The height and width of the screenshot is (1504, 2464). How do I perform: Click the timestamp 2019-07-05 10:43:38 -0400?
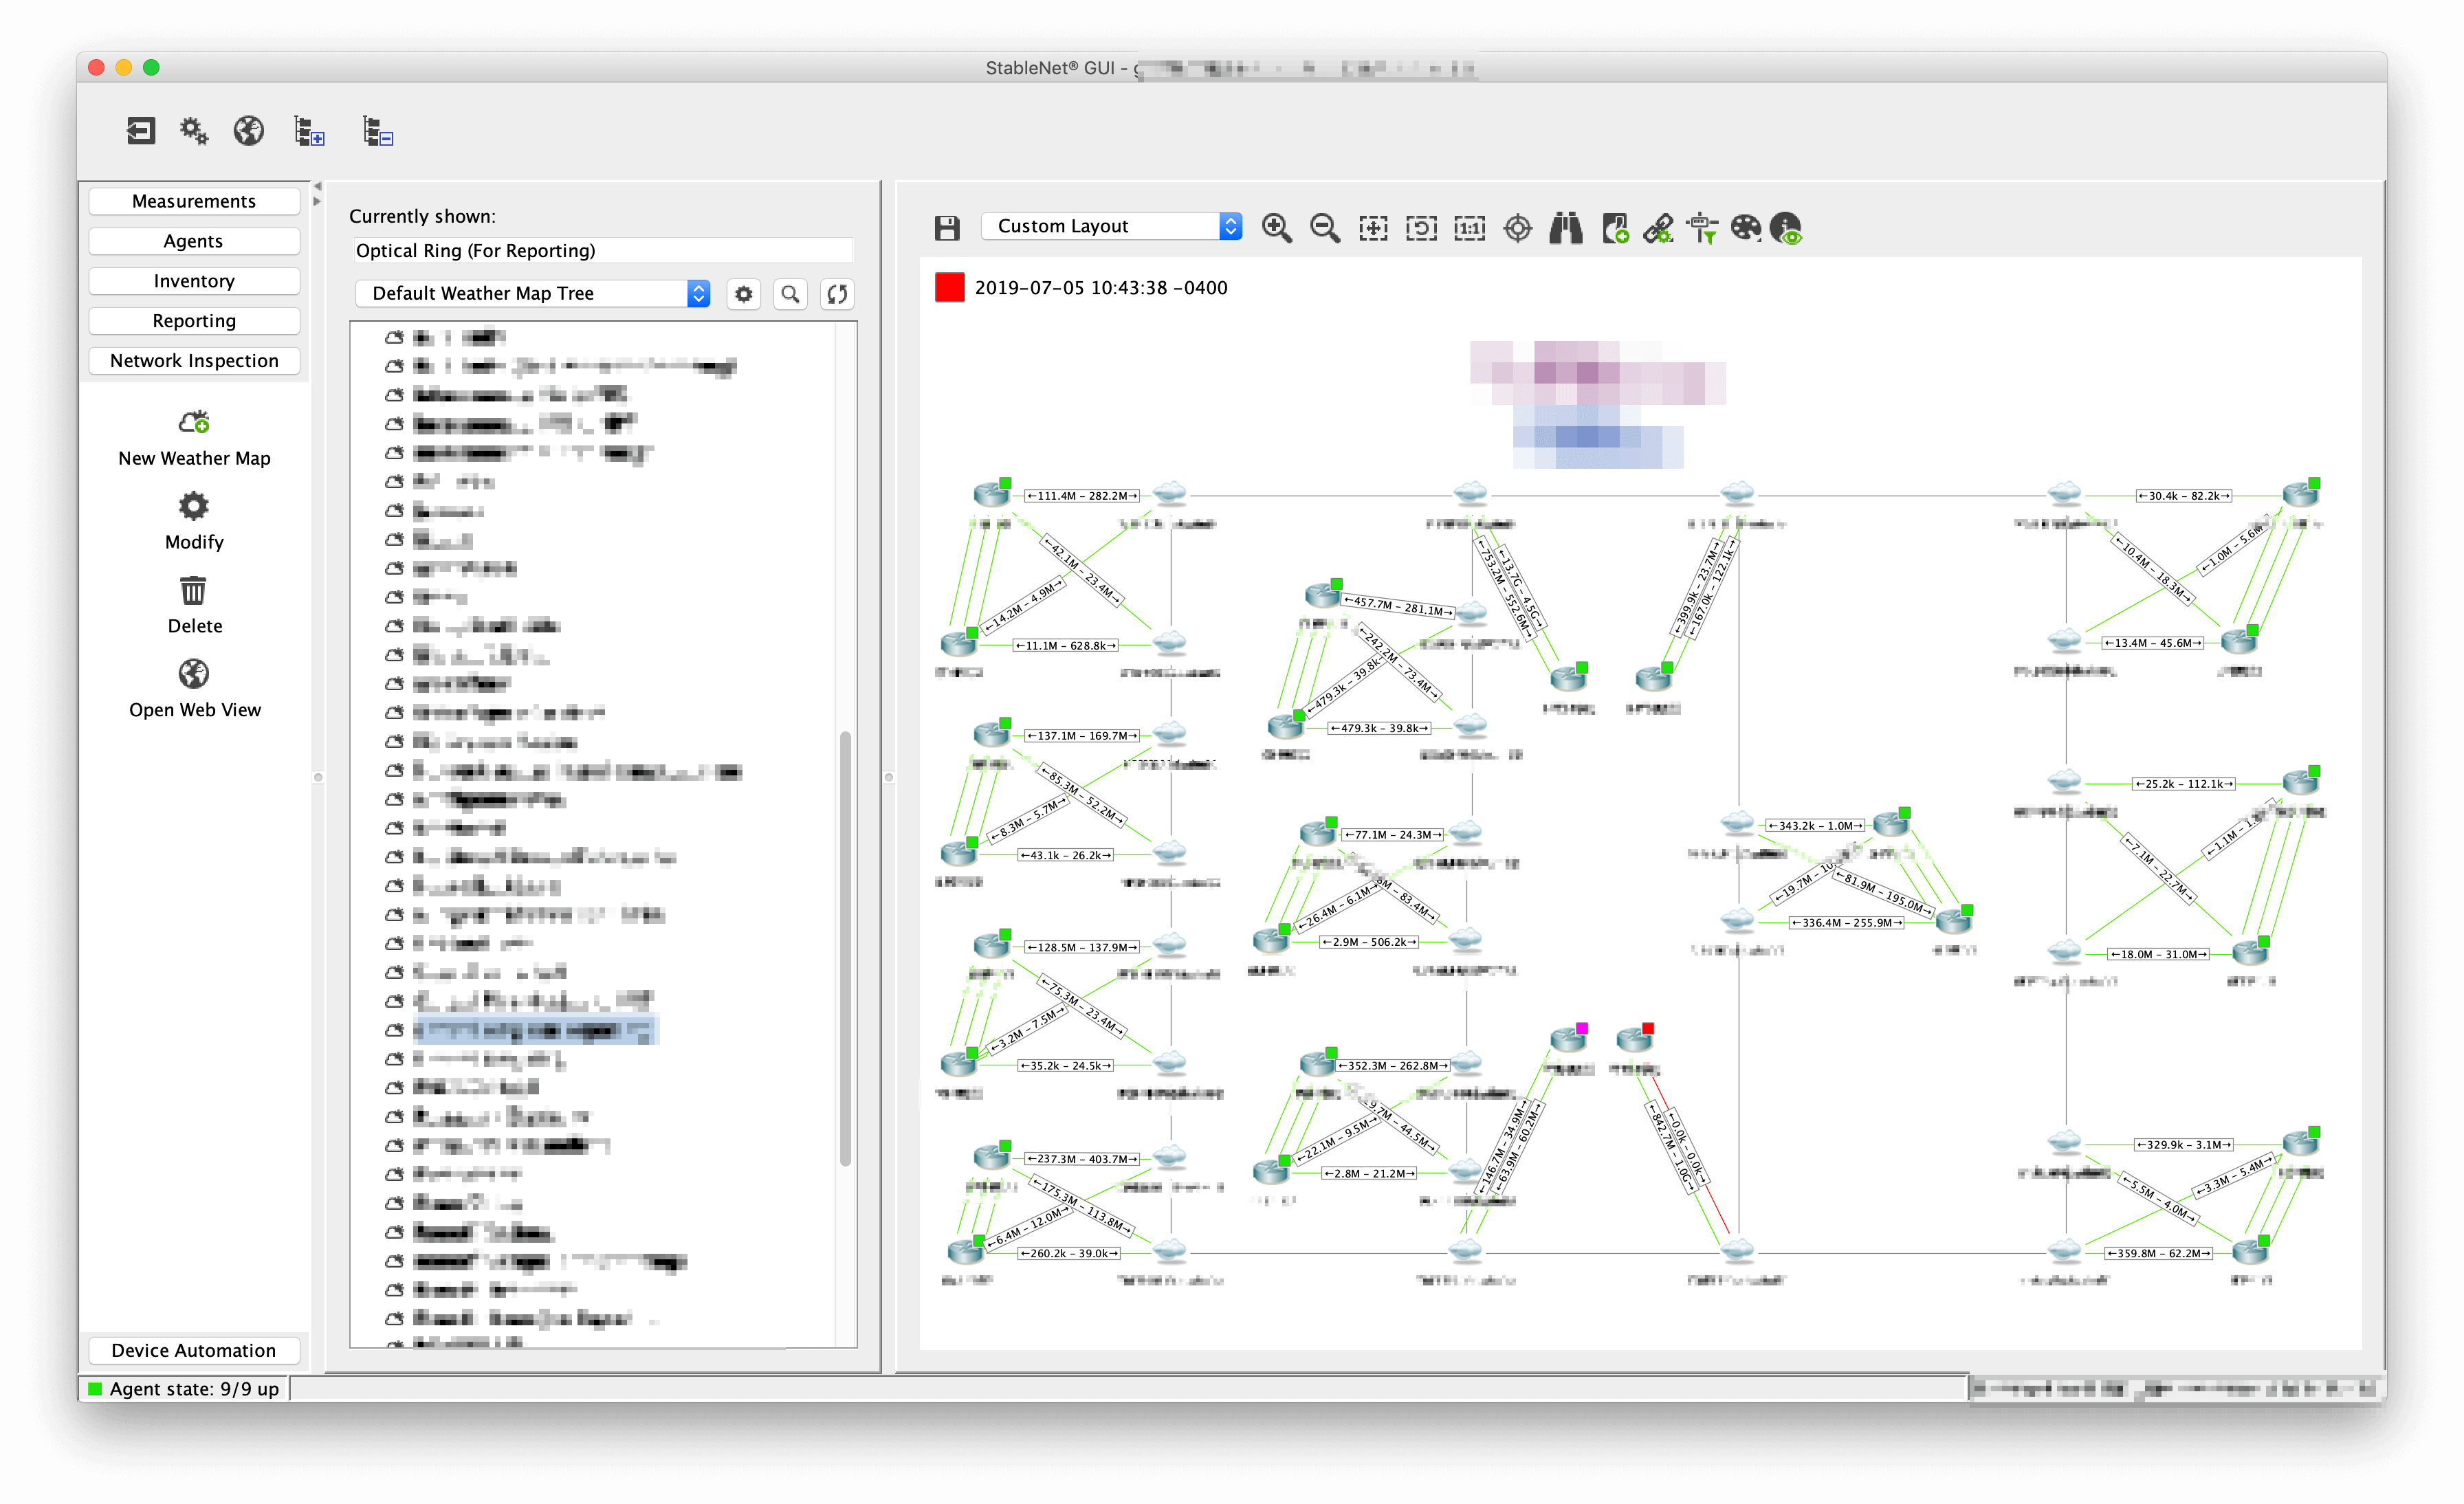pyautogui.click(x=1101, y=288)
